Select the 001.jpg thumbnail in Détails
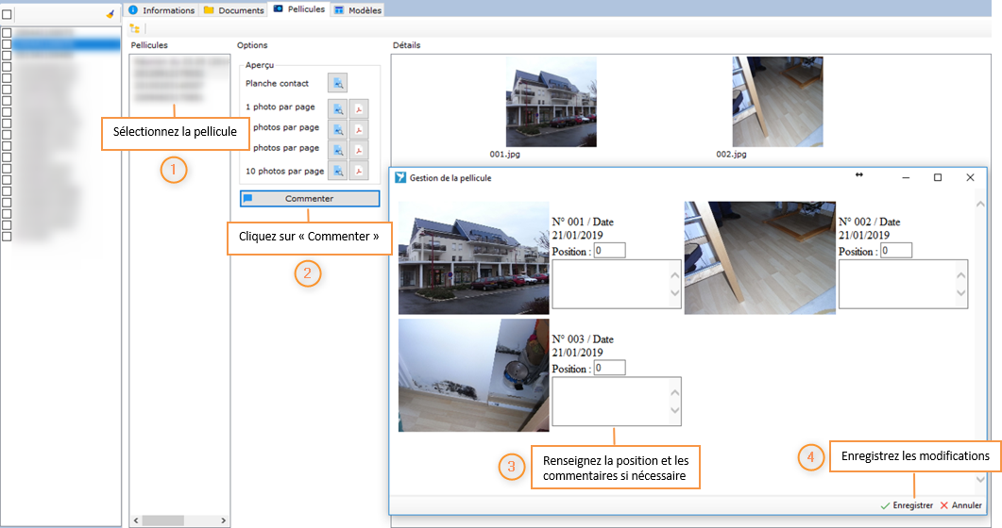 tap(552, 102)
